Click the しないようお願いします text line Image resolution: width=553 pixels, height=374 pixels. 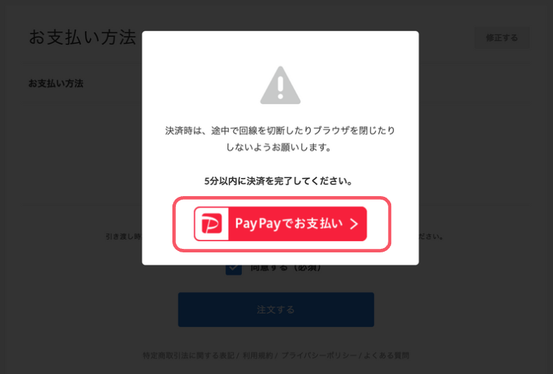coord(279,147)
